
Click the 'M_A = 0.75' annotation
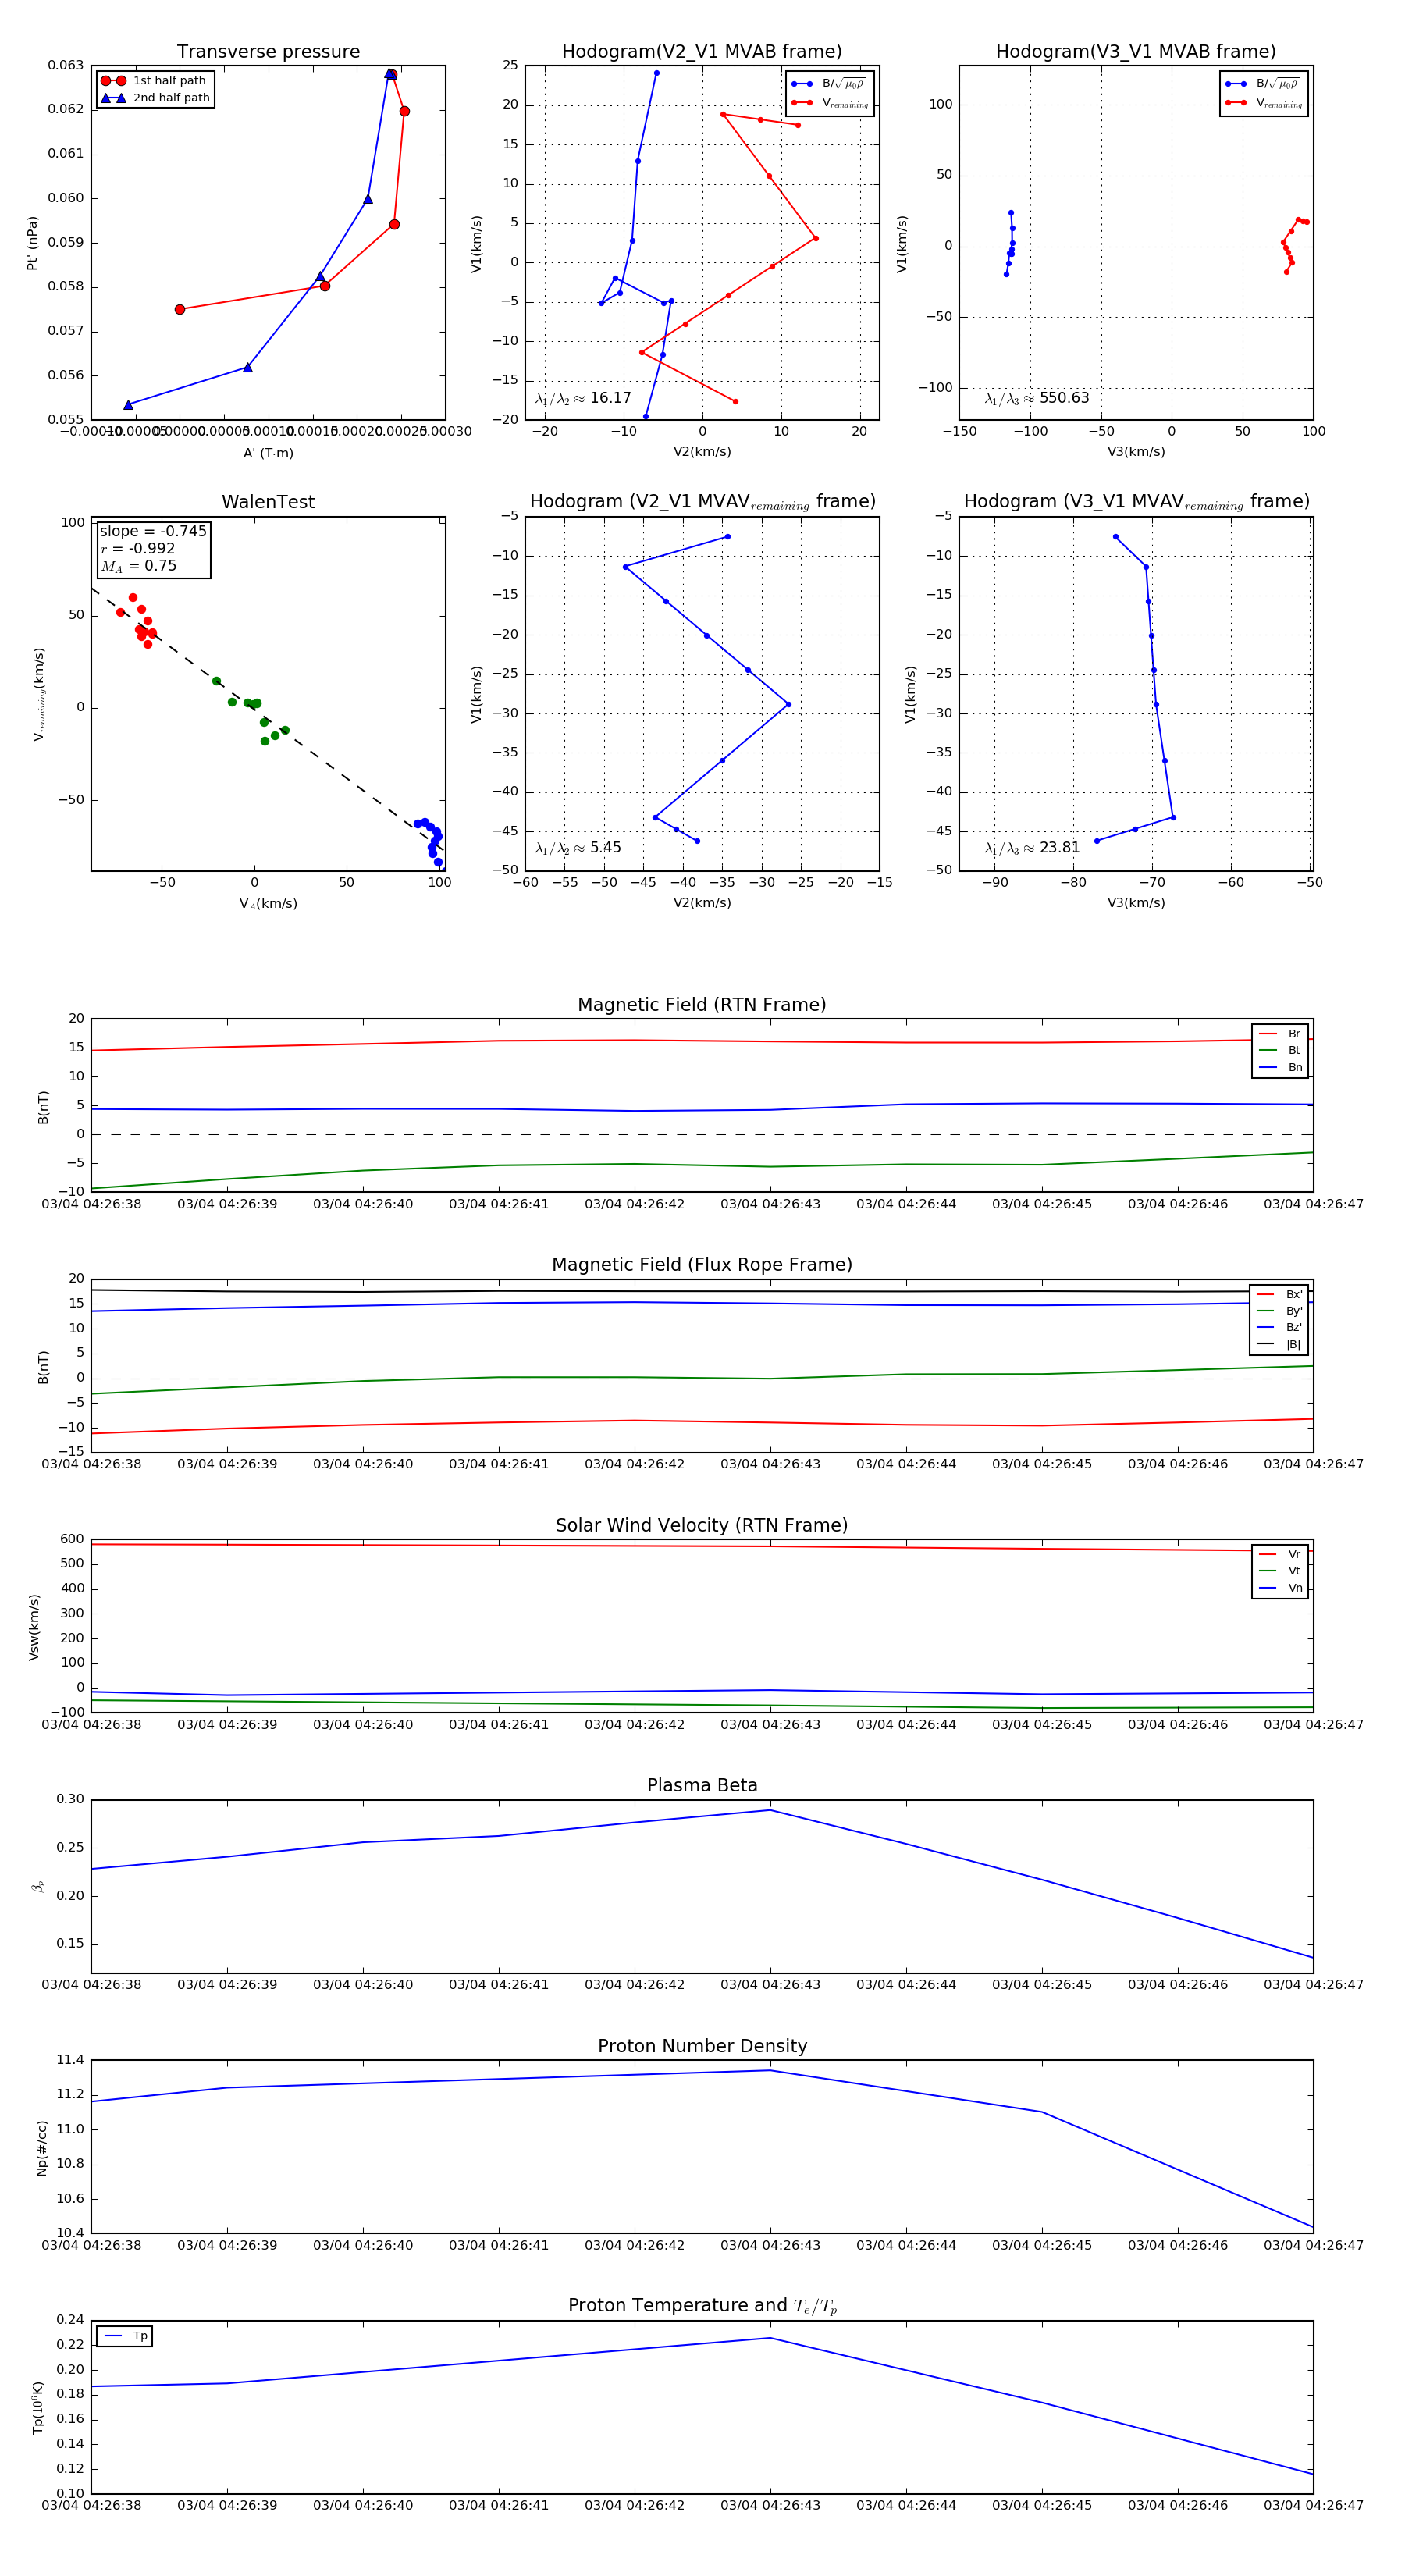[x=139, y=566]
